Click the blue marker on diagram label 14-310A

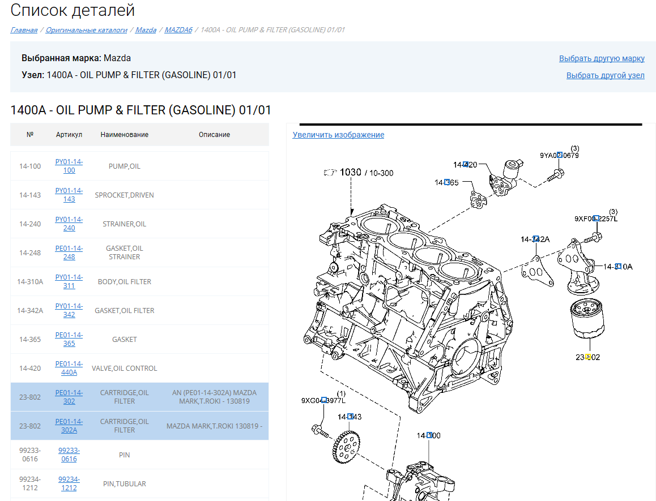click(619, 267)
